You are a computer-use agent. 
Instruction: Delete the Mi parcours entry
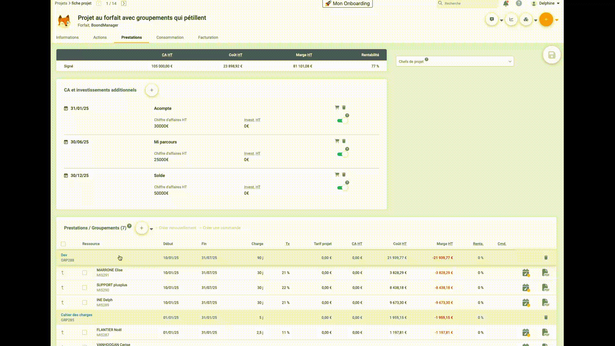(x=344, y=141)
